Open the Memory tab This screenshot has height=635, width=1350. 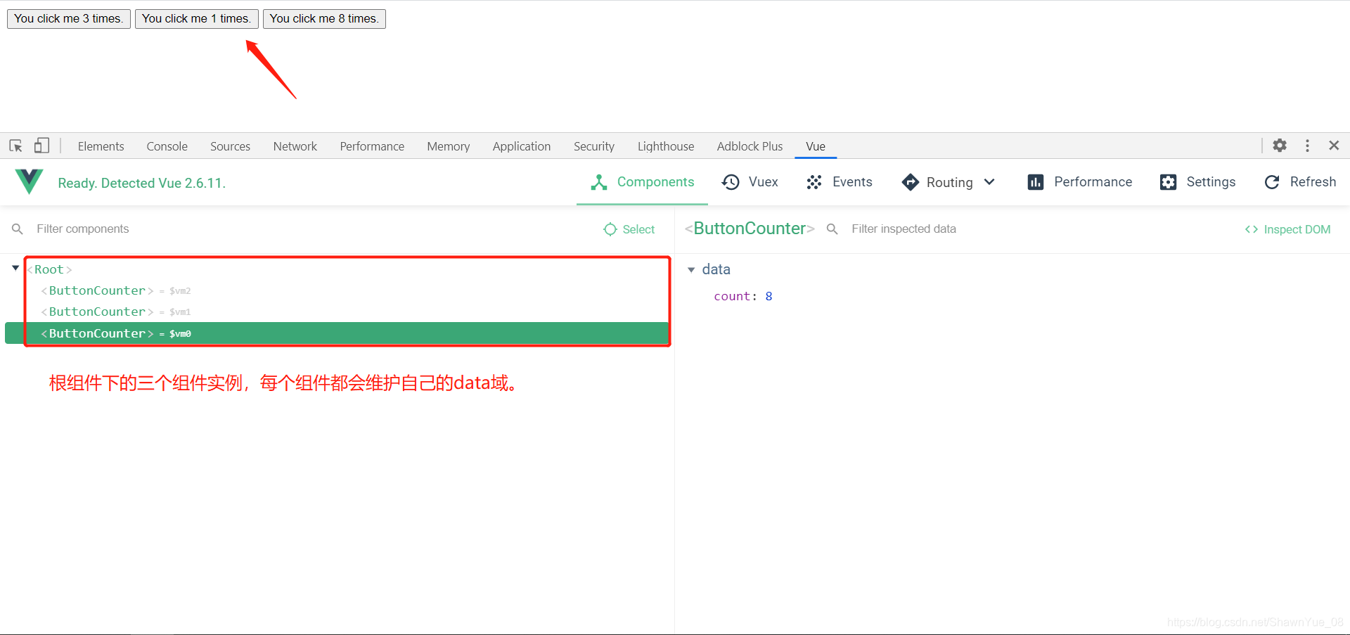pos(448,146)
